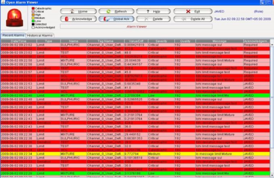Click the Medium yellow legend swatch
The width and height of the screenshot is (274, 178).
click(x=33, y=18)
